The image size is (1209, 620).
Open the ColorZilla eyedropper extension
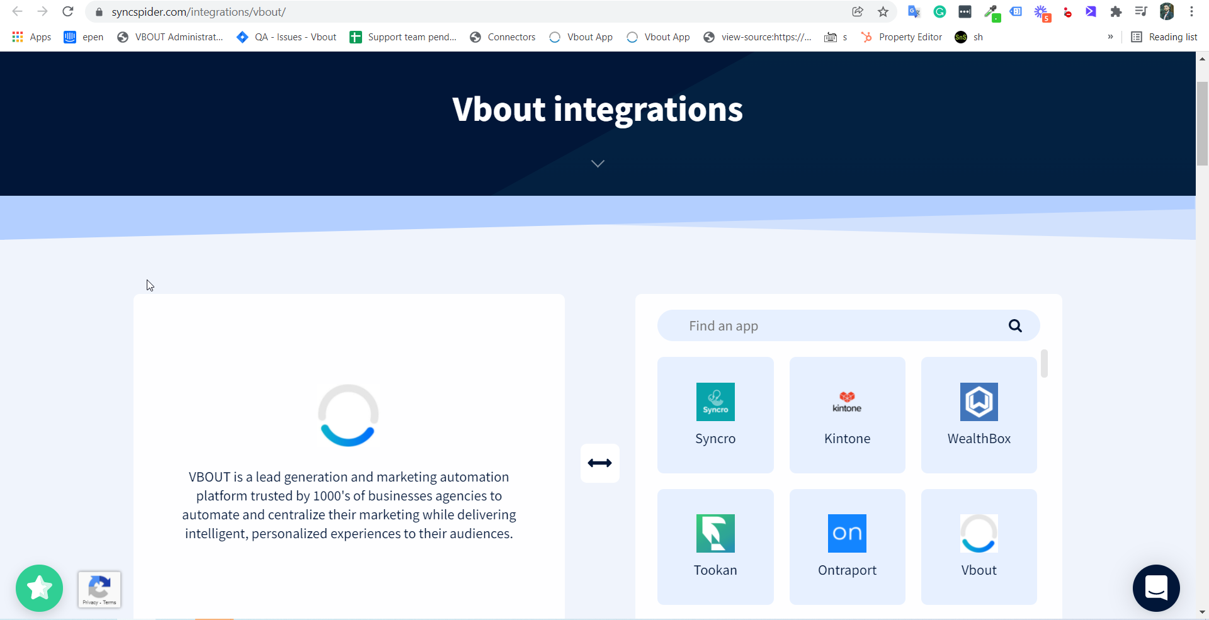click(x=992, y=11)
